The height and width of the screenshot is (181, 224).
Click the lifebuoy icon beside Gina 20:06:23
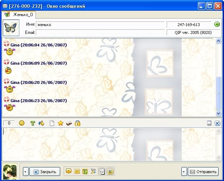click(6, 100)
